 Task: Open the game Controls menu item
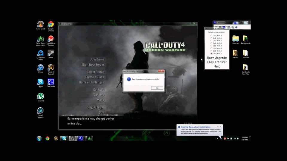pos(99,90)
